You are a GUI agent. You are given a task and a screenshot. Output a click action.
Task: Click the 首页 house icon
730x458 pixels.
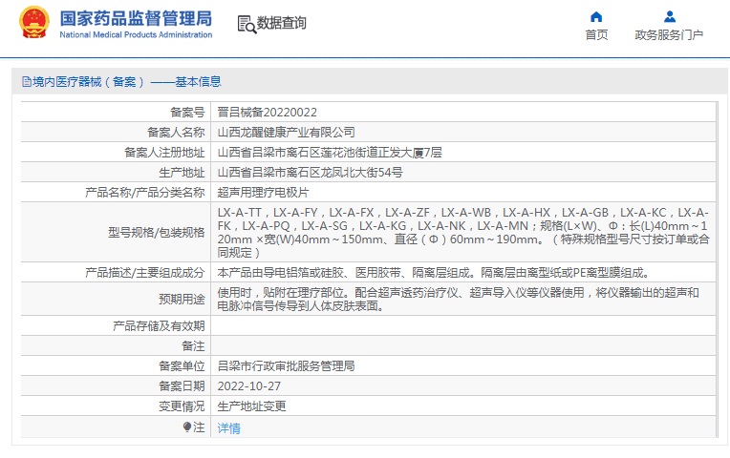[596, 16]
